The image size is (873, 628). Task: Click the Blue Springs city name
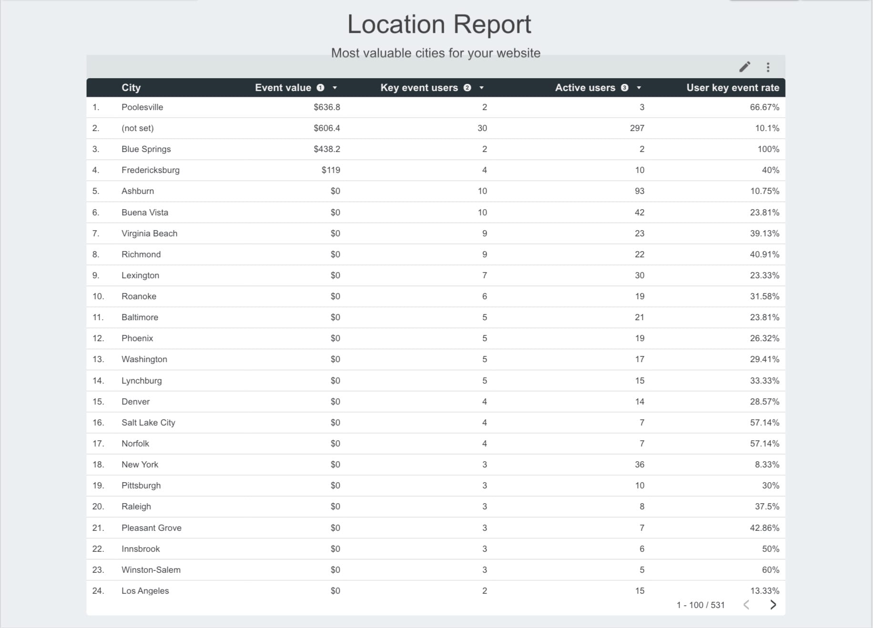[x=146, y=149]
